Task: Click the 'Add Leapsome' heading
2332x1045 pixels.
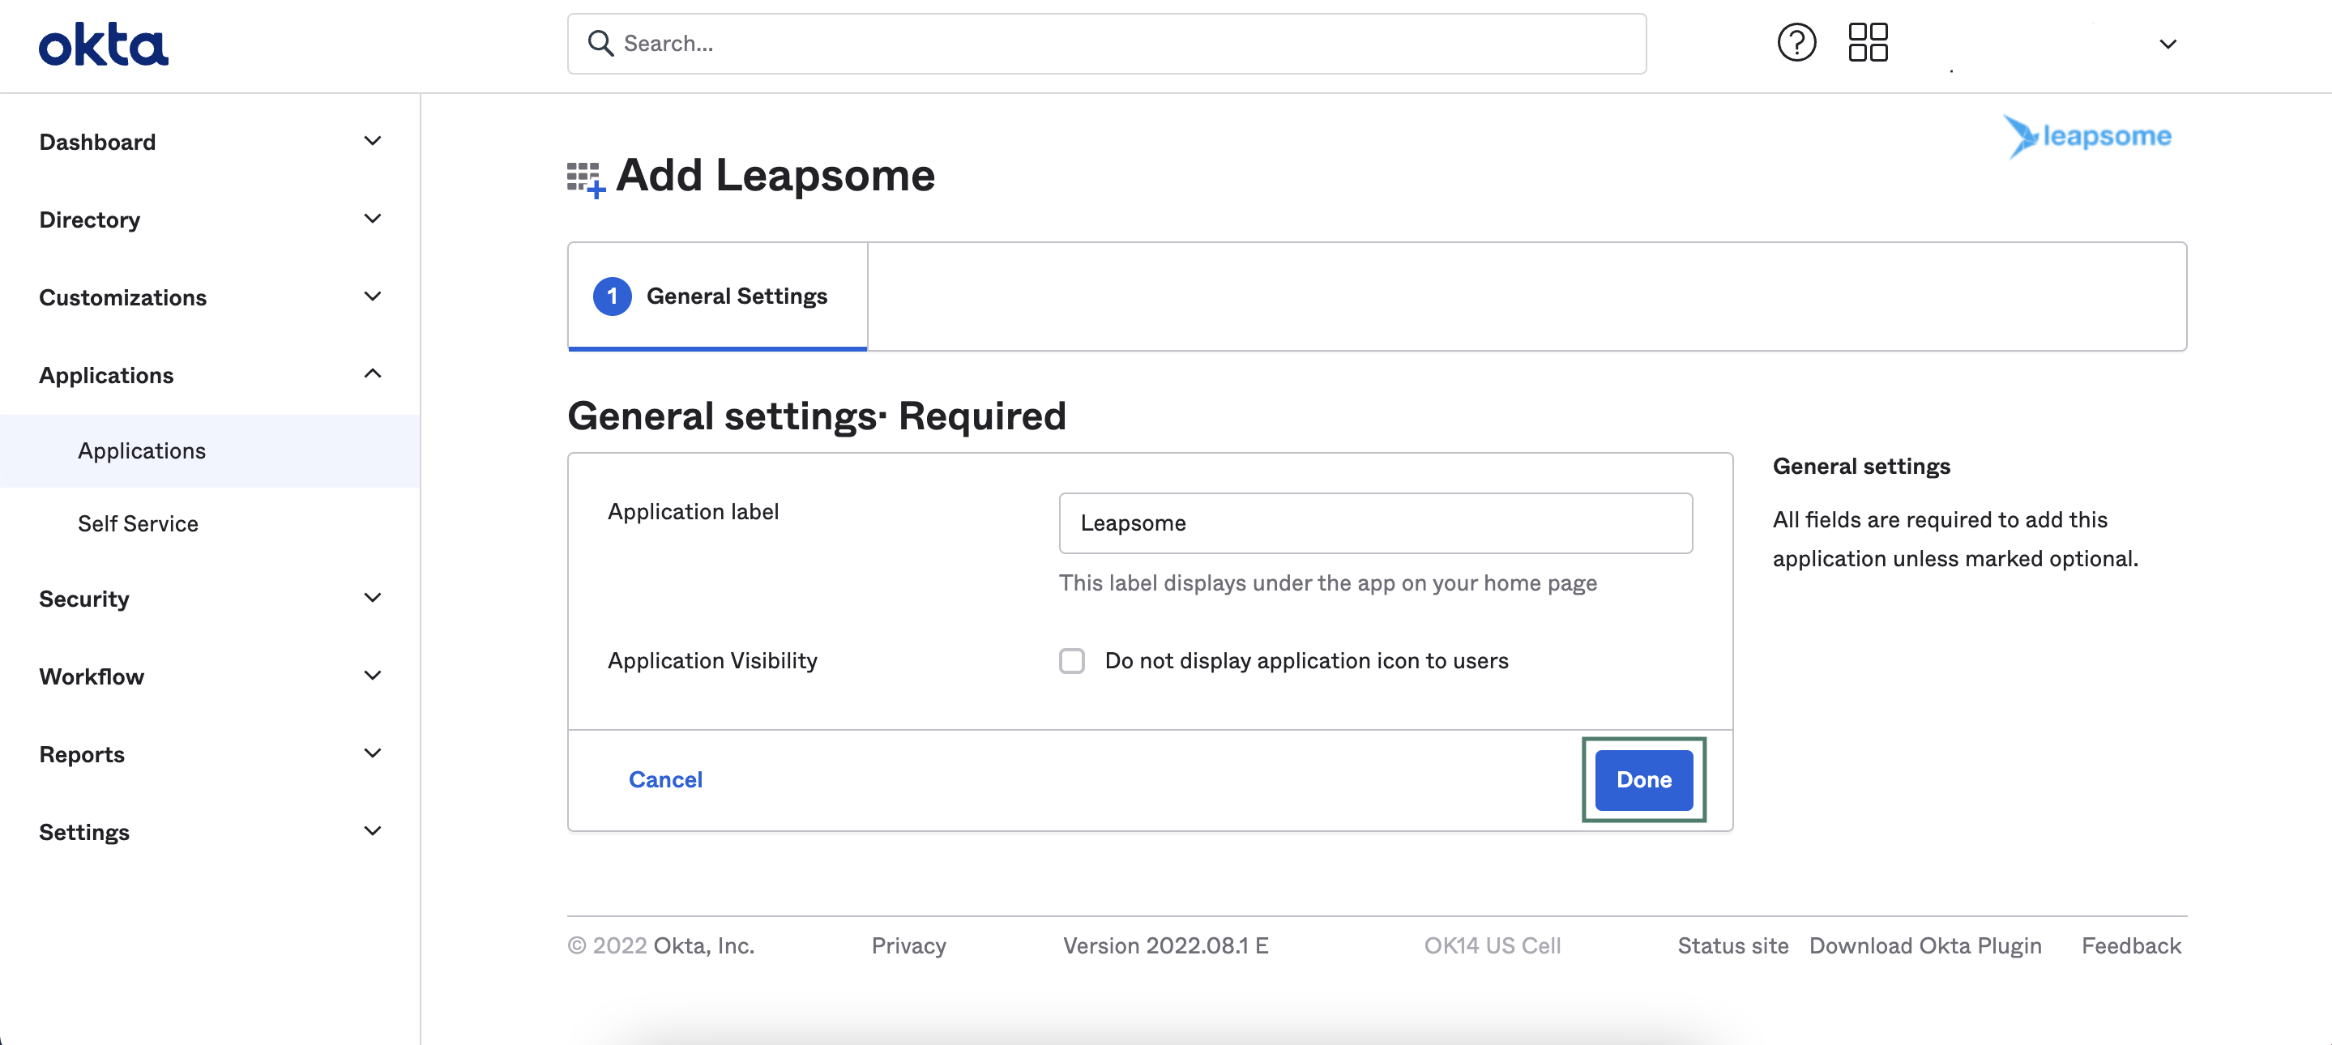Action: [x=775, y=175]
